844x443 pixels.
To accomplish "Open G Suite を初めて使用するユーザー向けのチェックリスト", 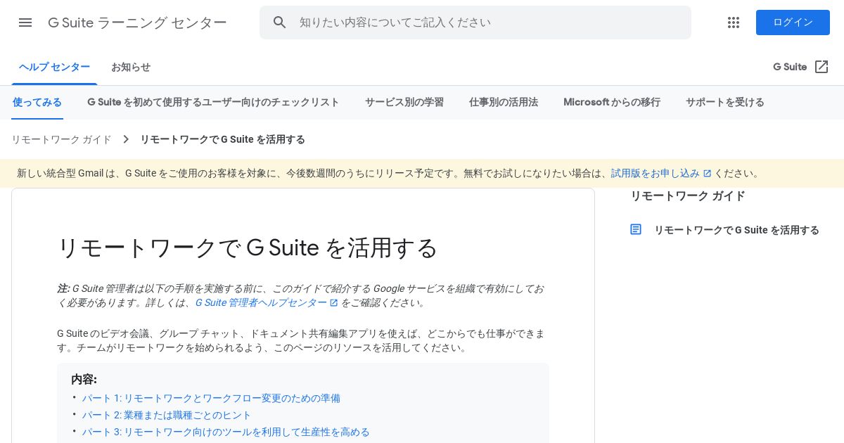I will pyautogui.click(x=213, y=103).
